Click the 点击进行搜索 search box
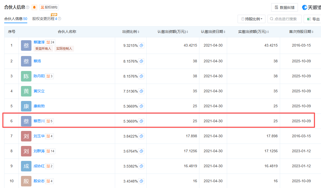The width and height of the screenshot is (321, 188). pos(285,19)
